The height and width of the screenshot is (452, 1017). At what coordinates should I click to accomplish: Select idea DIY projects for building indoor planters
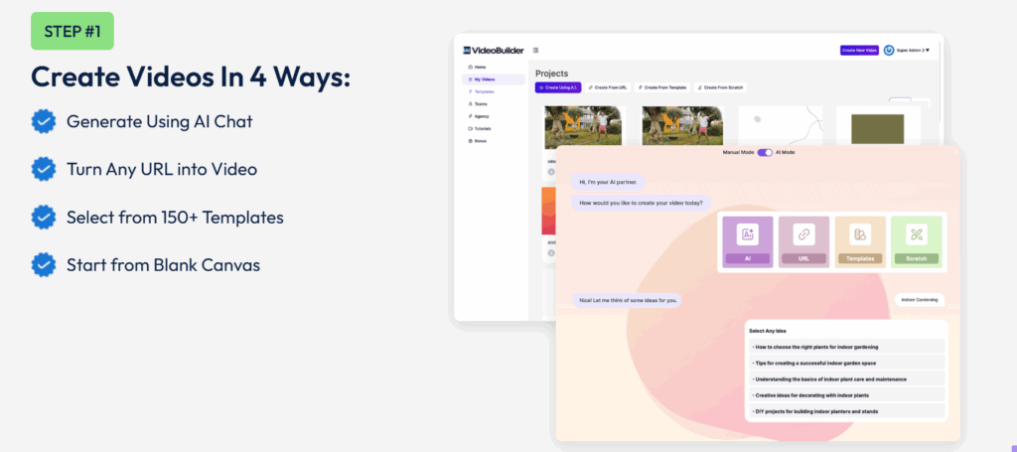click(846, 411)
